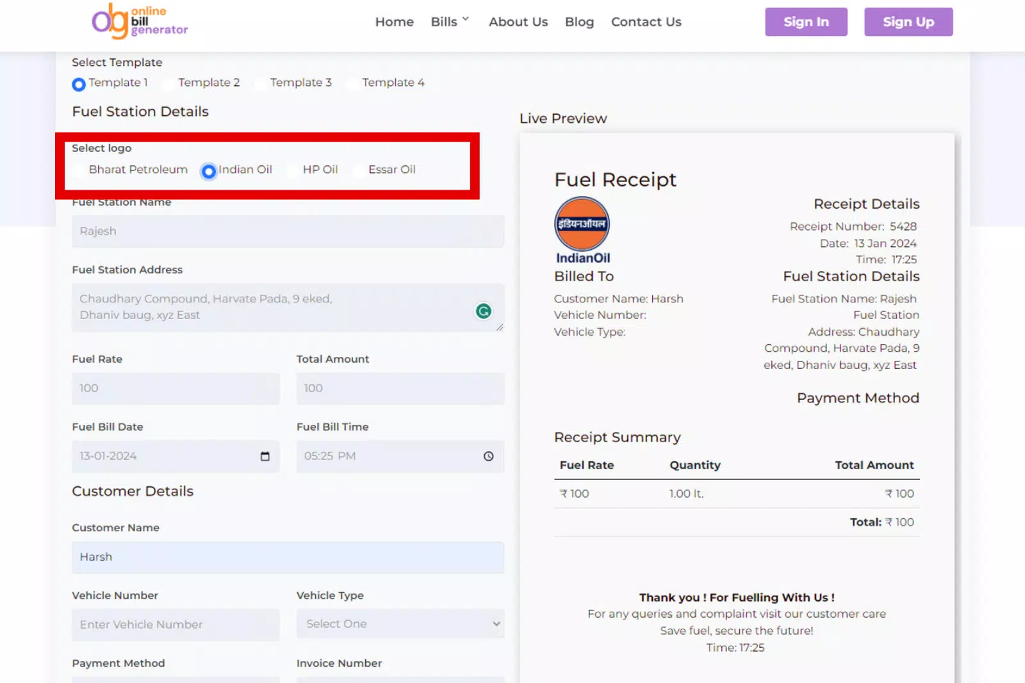The height and width of the screenshot is (683, 1025).
Task: Click the Sign In button
Action: click(806, 22)
